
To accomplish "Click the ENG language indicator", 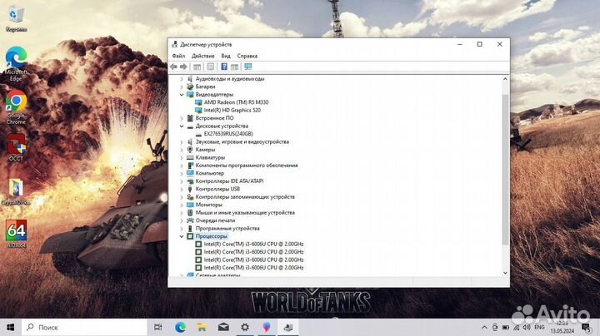I will pyautogui.click(x=539, y=327).
